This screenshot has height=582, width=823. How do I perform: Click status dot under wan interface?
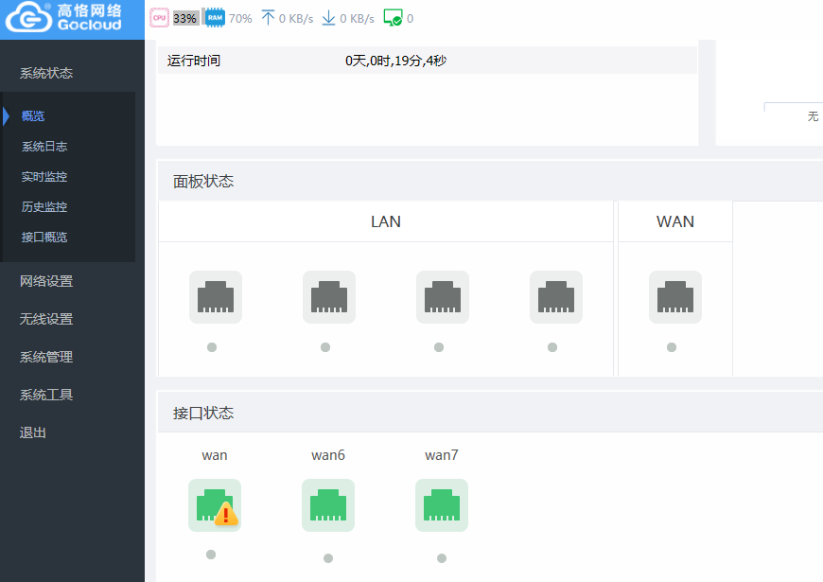click(211, 555)
